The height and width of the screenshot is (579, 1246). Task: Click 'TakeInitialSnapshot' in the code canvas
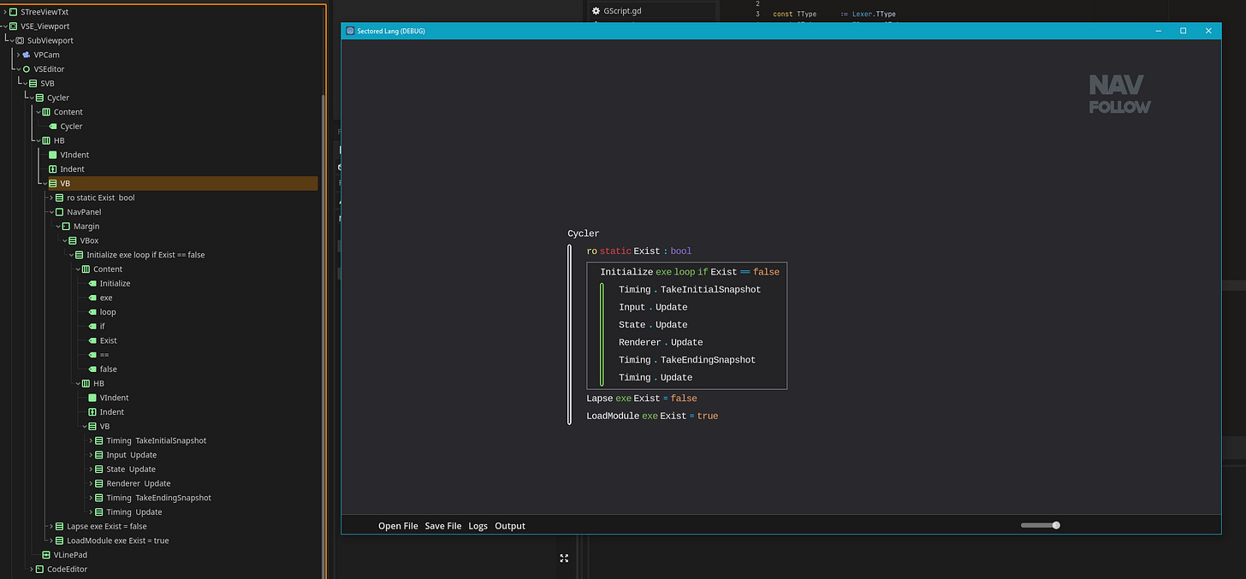pos(710,289)
